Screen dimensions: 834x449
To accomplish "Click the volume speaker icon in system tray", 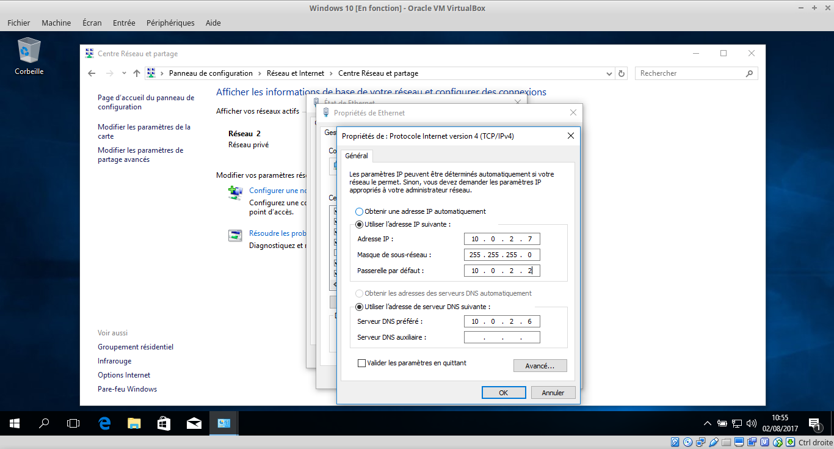I will (751, 423).
